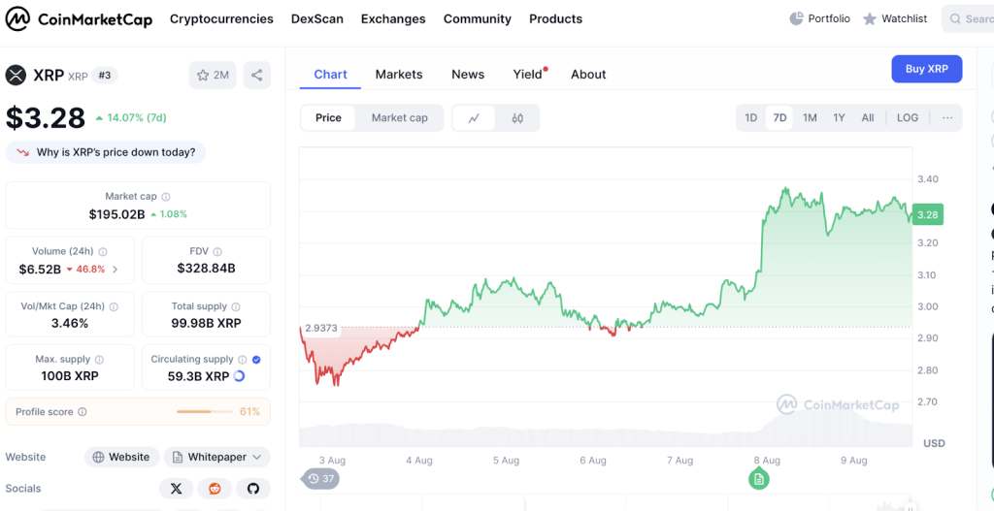Click the CoinMarketCap logo
The height and width of the screenshot is (511, 994).
(x=79, y=18)
